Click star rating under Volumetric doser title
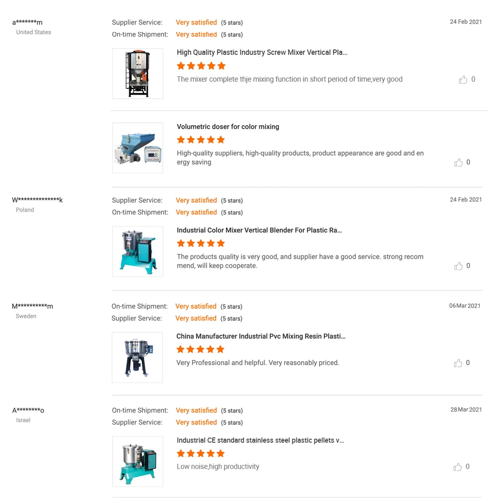The height and width of the screenshot is (499, 499). point(201,140)
